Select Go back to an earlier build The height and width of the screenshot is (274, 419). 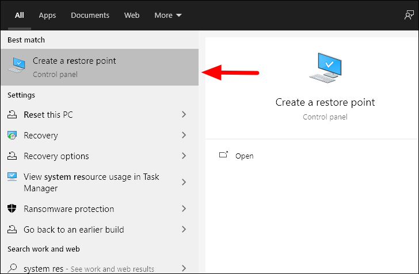100,229
